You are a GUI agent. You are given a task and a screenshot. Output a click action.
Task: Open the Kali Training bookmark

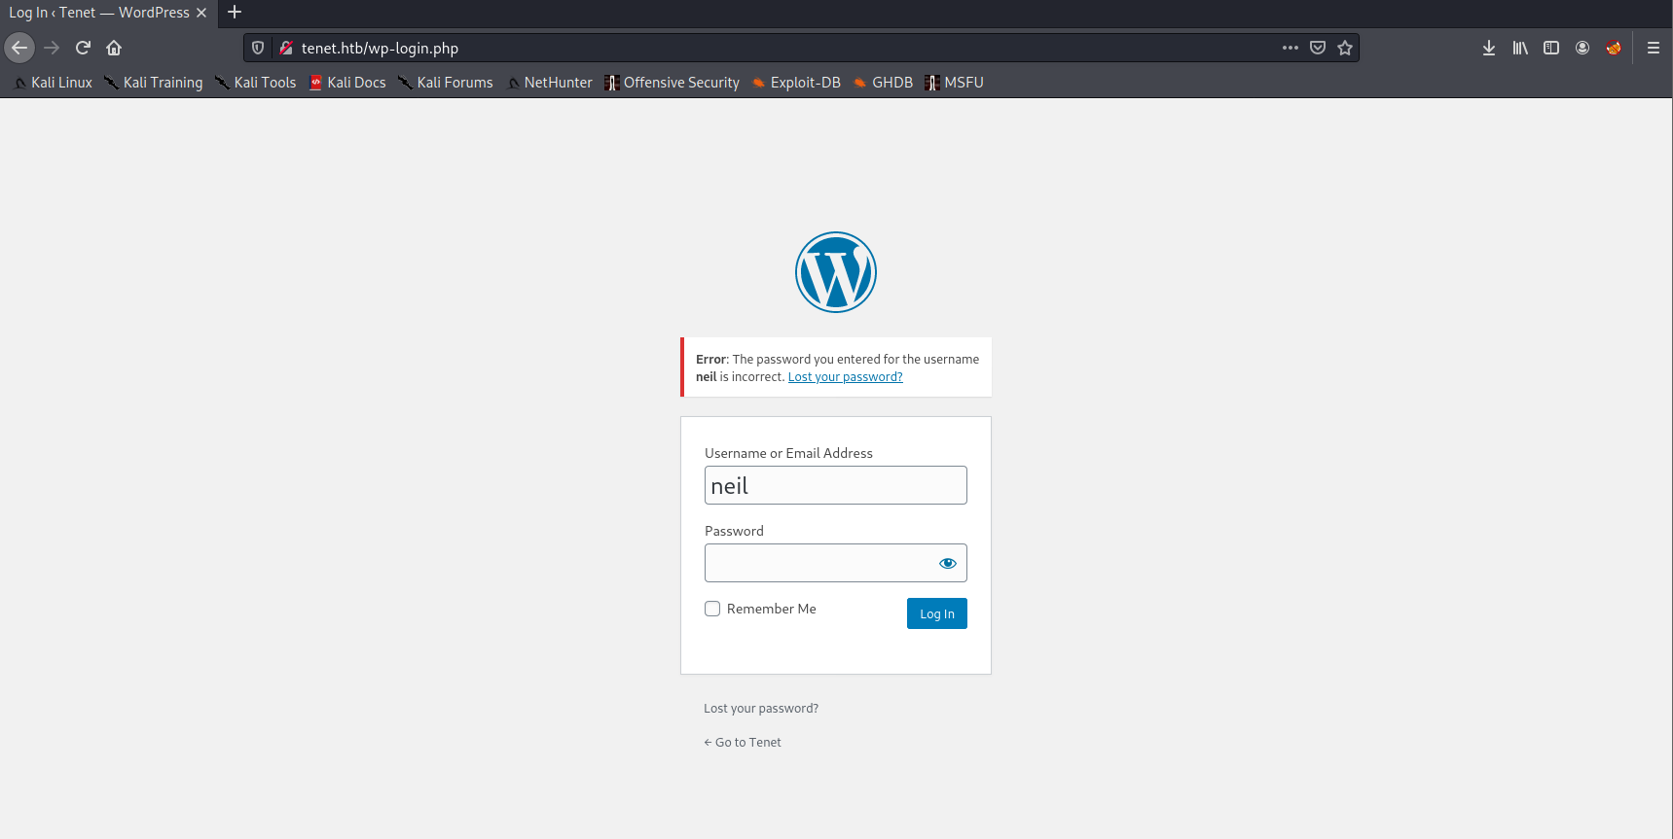click(154, 83)
